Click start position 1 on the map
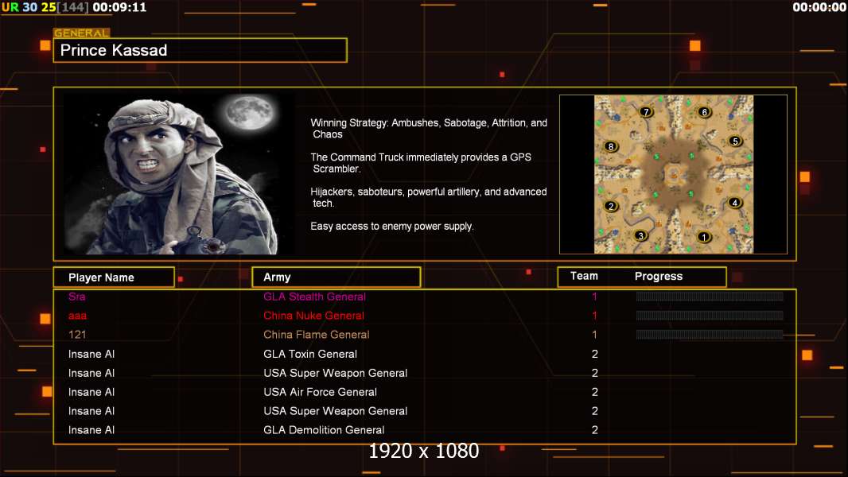848x477 pixels. (x=703, y=237)
